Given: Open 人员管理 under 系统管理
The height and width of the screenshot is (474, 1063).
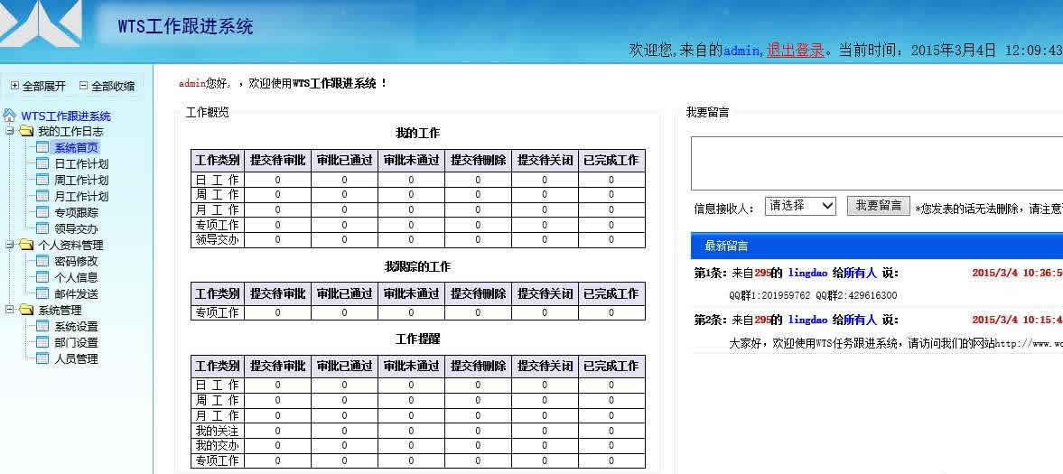Looking at the screenshot, I should click(x=77, y=358).
